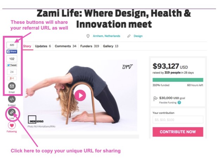
Task: Click the Facebook Share button
Action: click(12, 52)
